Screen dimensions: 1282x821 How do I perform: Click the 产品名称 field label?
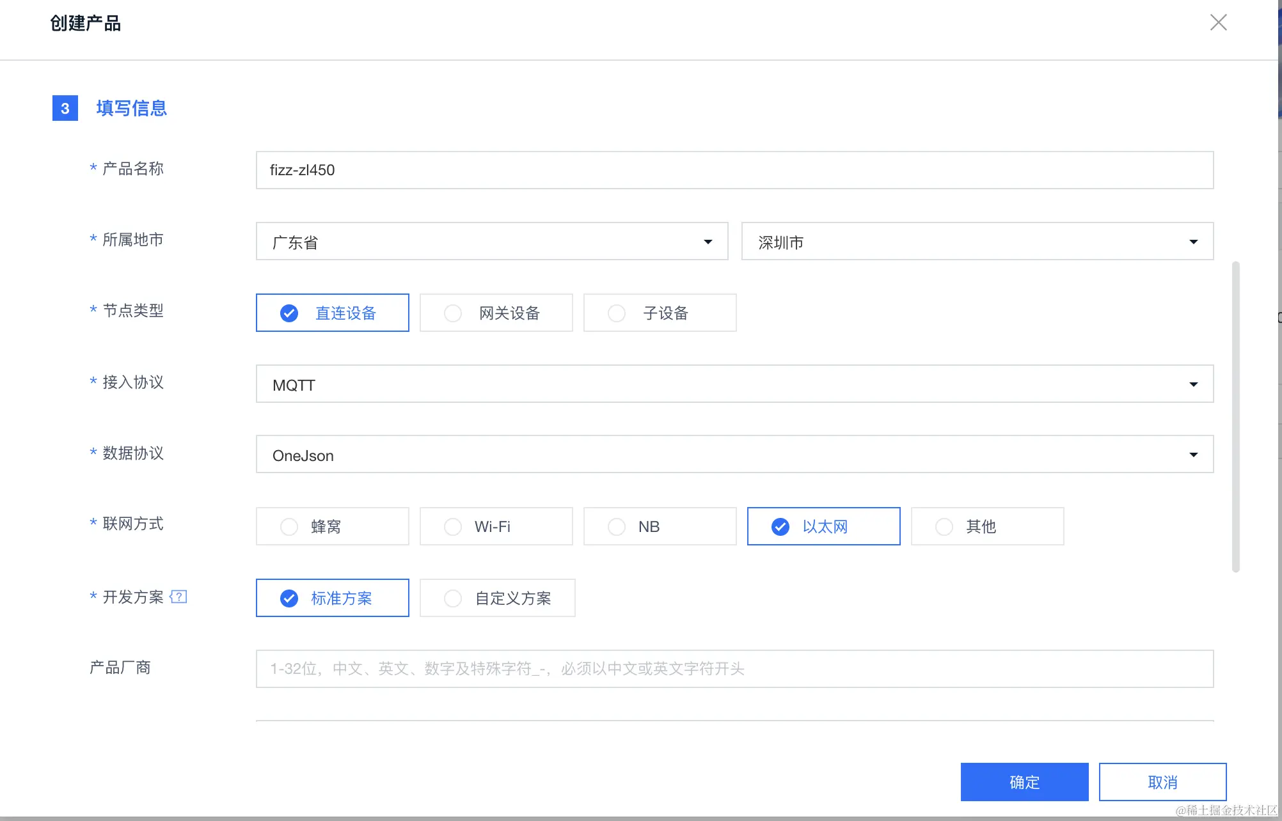pyautogui.click(x=133, y=168)
